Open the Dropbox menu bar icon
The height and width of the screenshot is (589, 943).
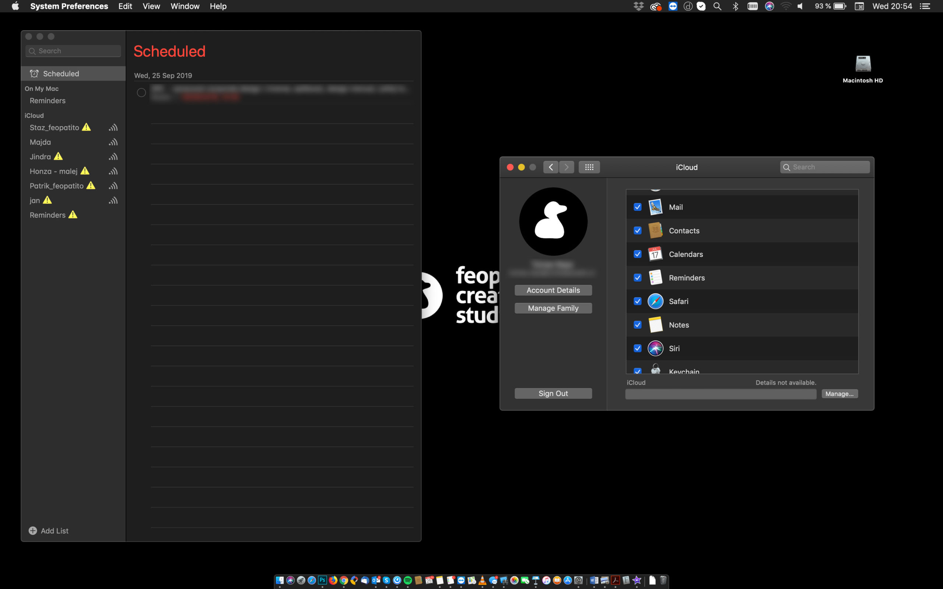(x=638, y=6)
